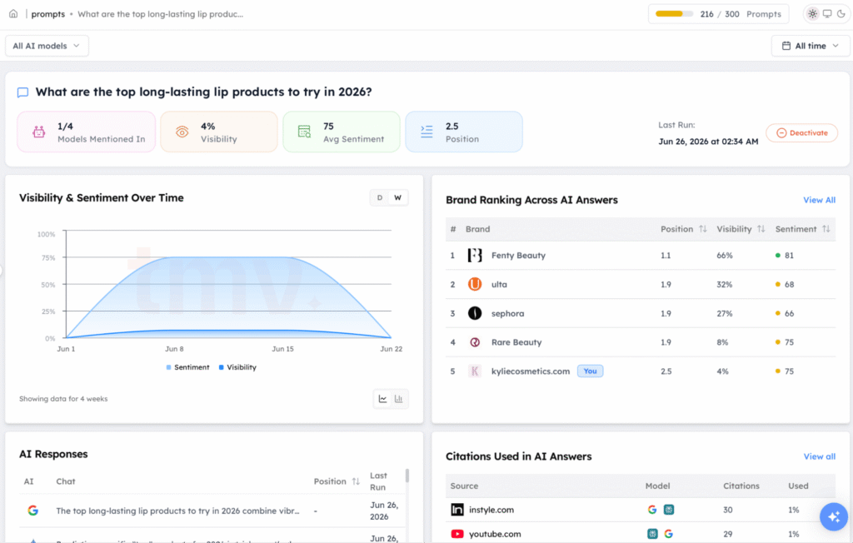Image resolution: width=853 pixels, height=543 pixels.
Task: Click the 216 / 300 Prompts counter
Action: pos(741,14)
